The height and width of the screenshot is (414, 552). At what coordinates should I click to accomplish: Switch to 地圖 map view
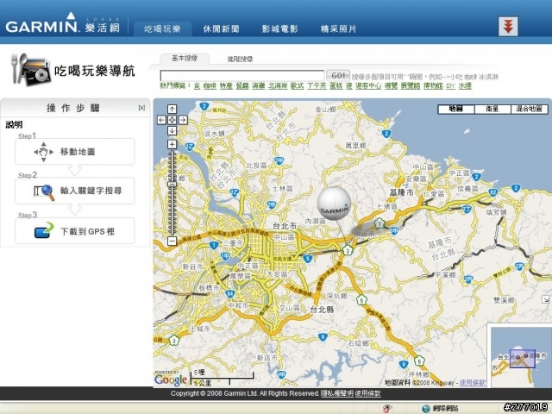pyautogui.click(x=456, y=109)
